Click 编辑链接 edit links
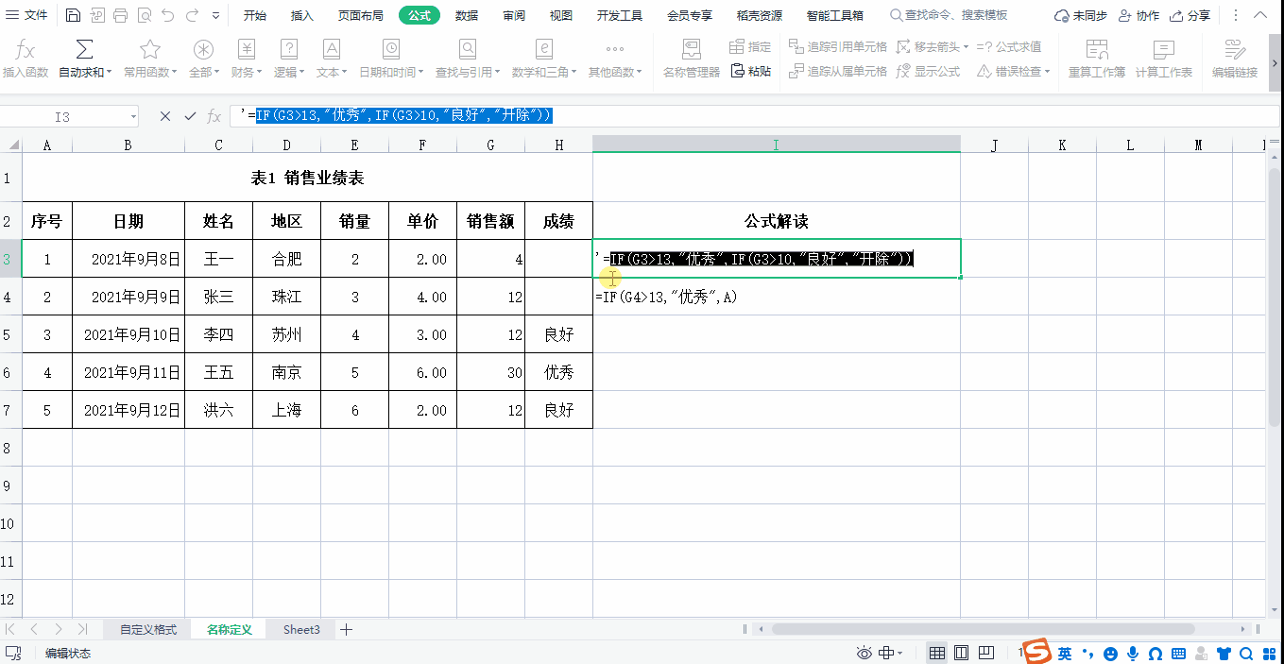Image resolution: width=1284 pixels, height=664 pixels. [x=1235, y=59]
